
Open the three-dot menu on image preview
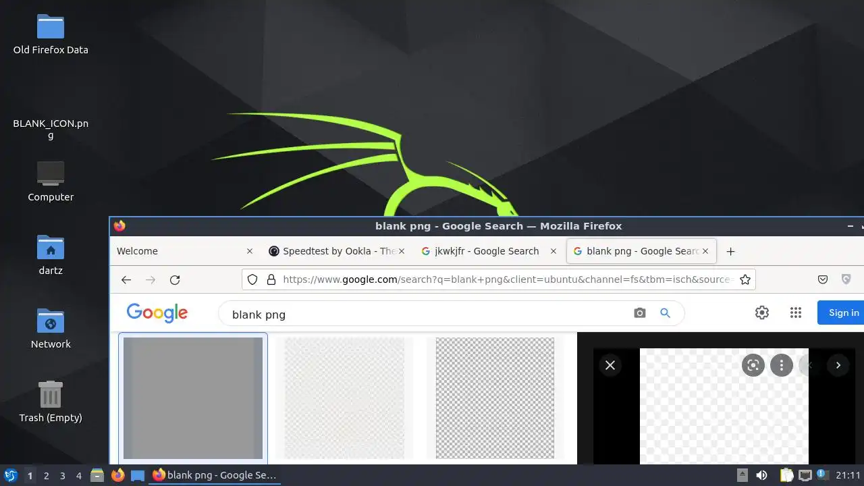point(782,365)
